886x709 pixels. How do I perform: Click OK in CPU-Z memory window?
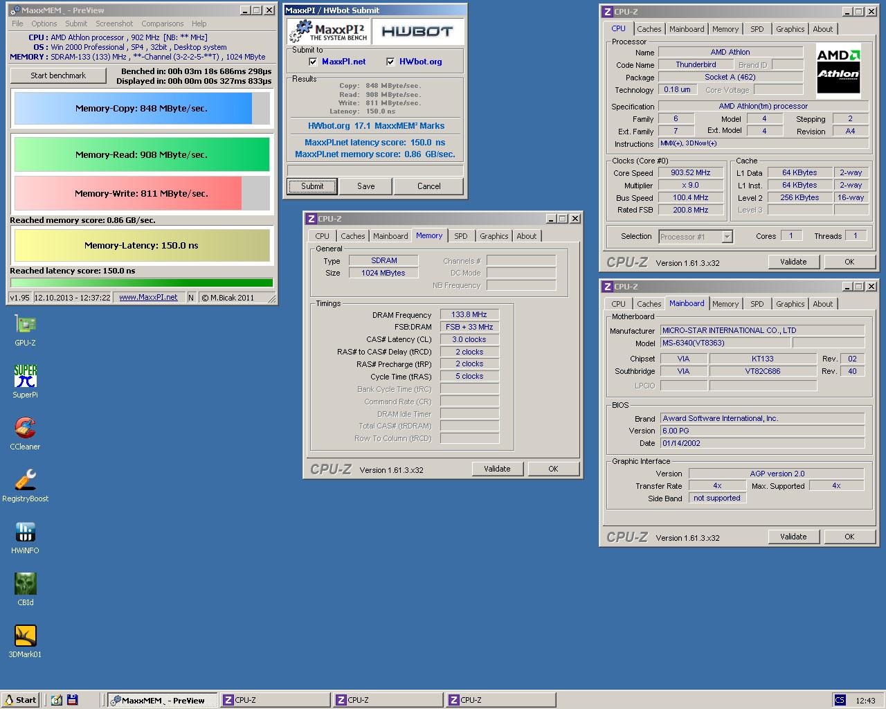point(553,469)
